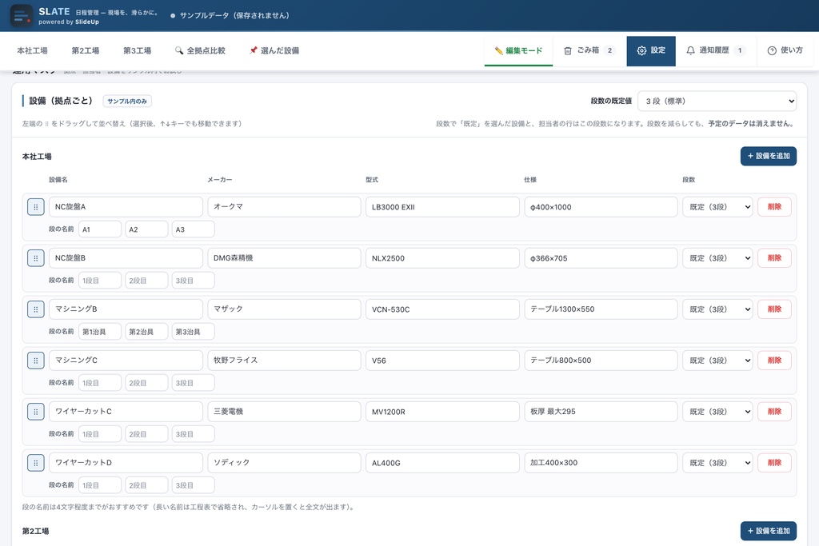Open 段数 dropdown for NC旋盤A

click(717, 207)
